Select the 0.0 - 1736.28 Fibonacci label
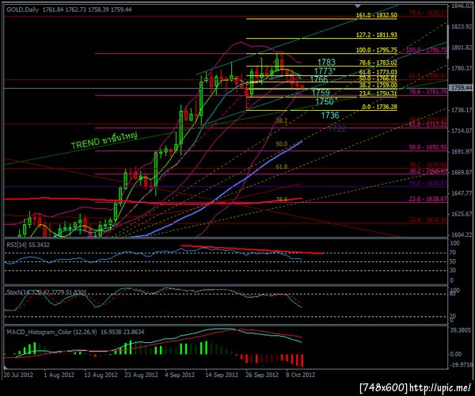 (379, 107)
